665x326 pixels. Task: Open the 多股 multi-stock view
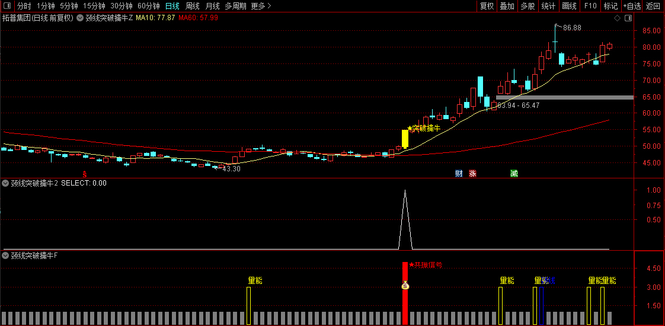(528, 6)
